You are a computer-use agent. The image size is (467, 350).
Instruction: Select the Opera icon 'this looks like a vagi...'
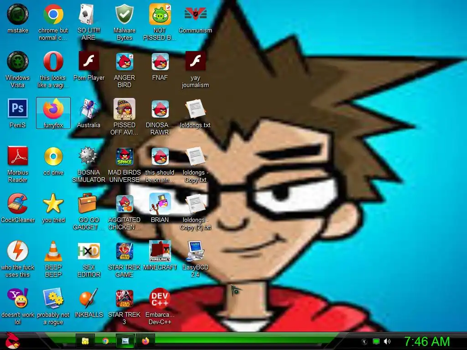53,62
